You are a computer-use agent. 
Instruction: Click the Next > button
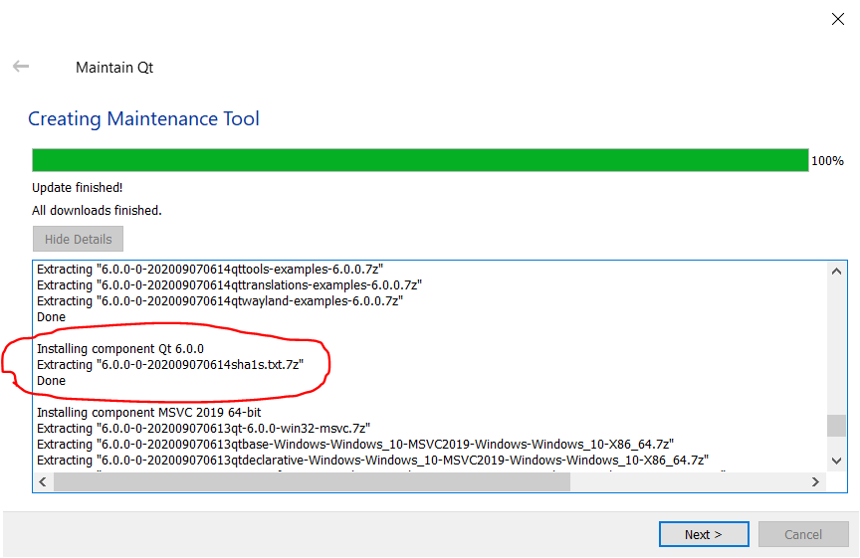pyautogui.click(x=704, y=534)
